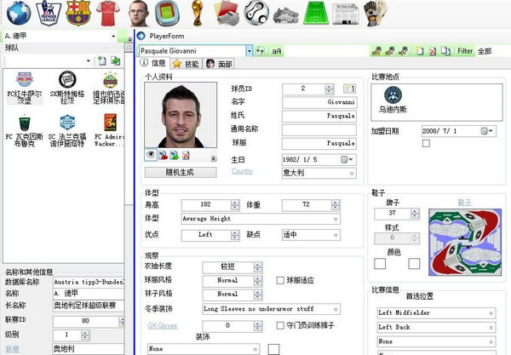
Task: Click the 通用名称 input field
Action: (319, 129)
